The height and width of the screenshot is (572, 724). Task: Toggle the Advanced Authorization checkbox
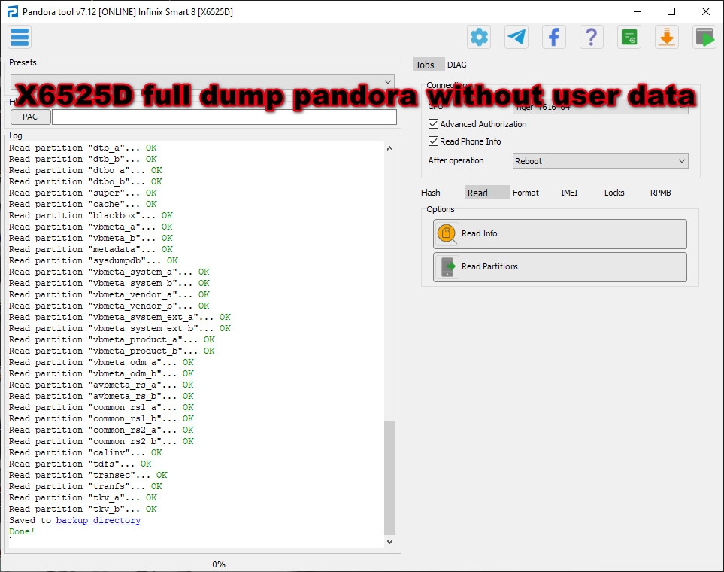(433, 124)
